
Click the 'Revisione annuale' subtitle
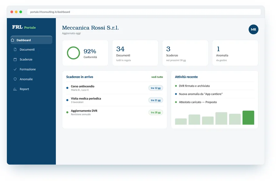coord(81,114)
